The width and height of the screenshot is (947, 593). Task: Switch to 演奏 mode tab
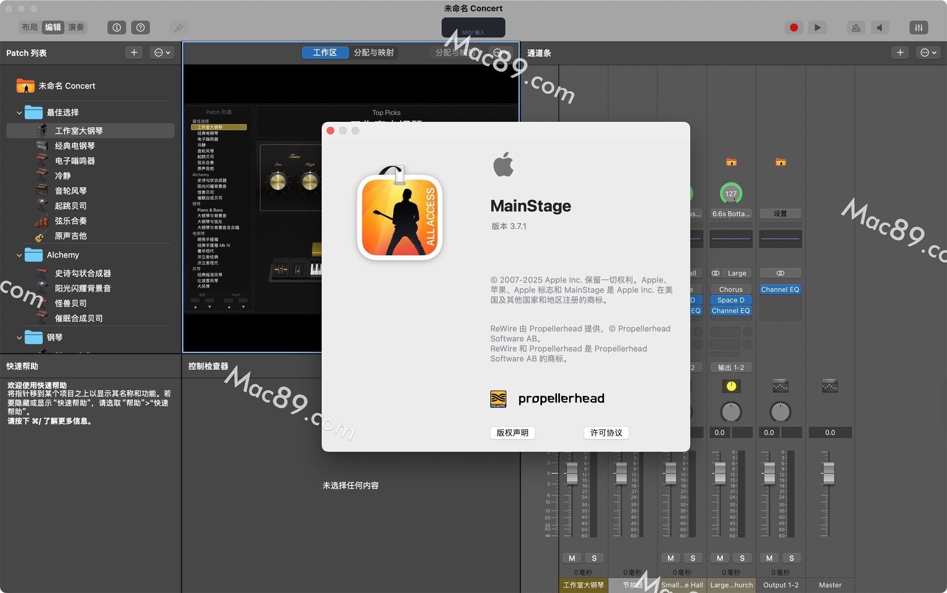(x=76, y=28)
